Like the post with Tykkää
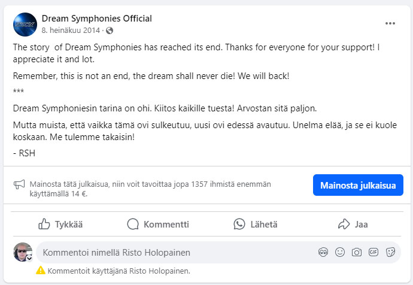 (60, 225)
